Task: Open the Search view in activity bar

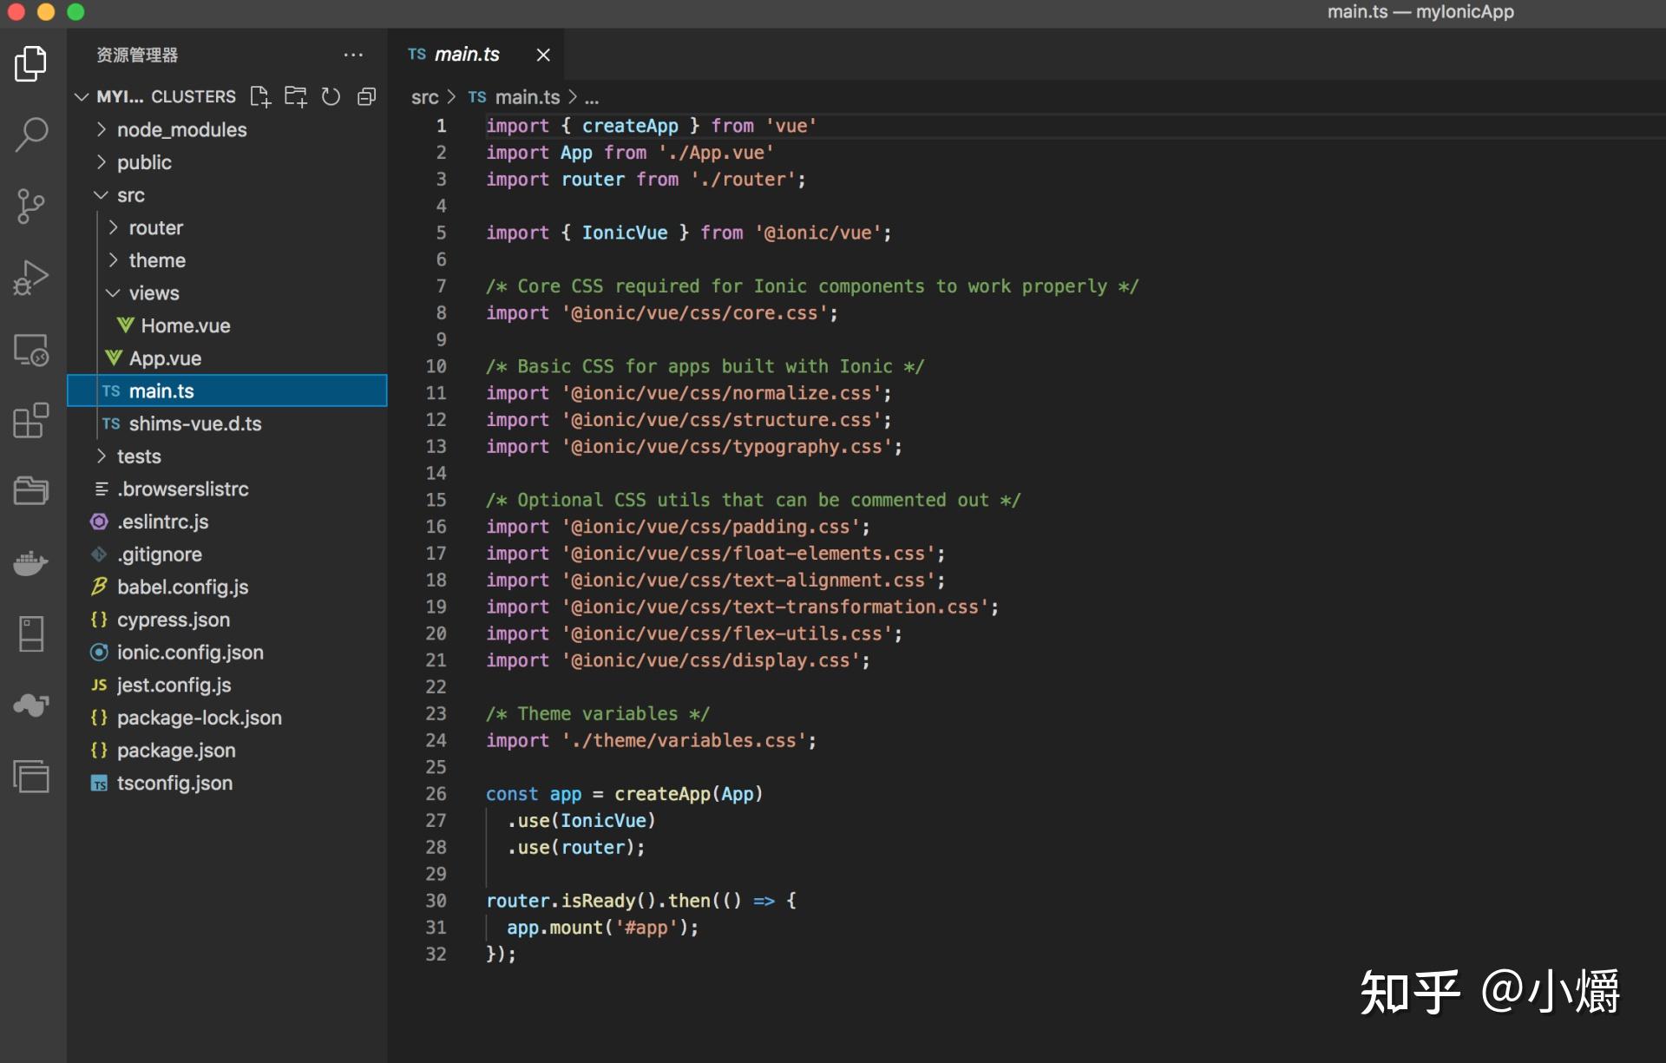Action: 31,135
